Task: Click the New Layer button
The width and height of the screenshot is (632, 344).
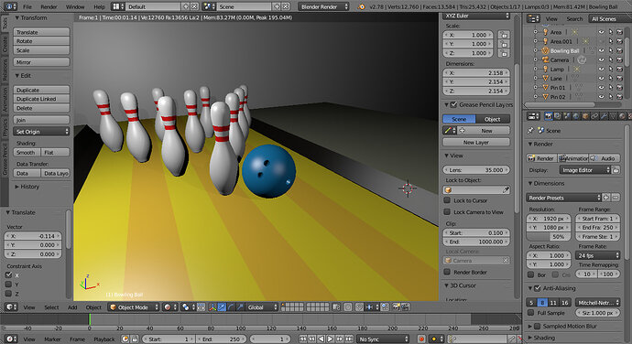Action: pos(476,142)
